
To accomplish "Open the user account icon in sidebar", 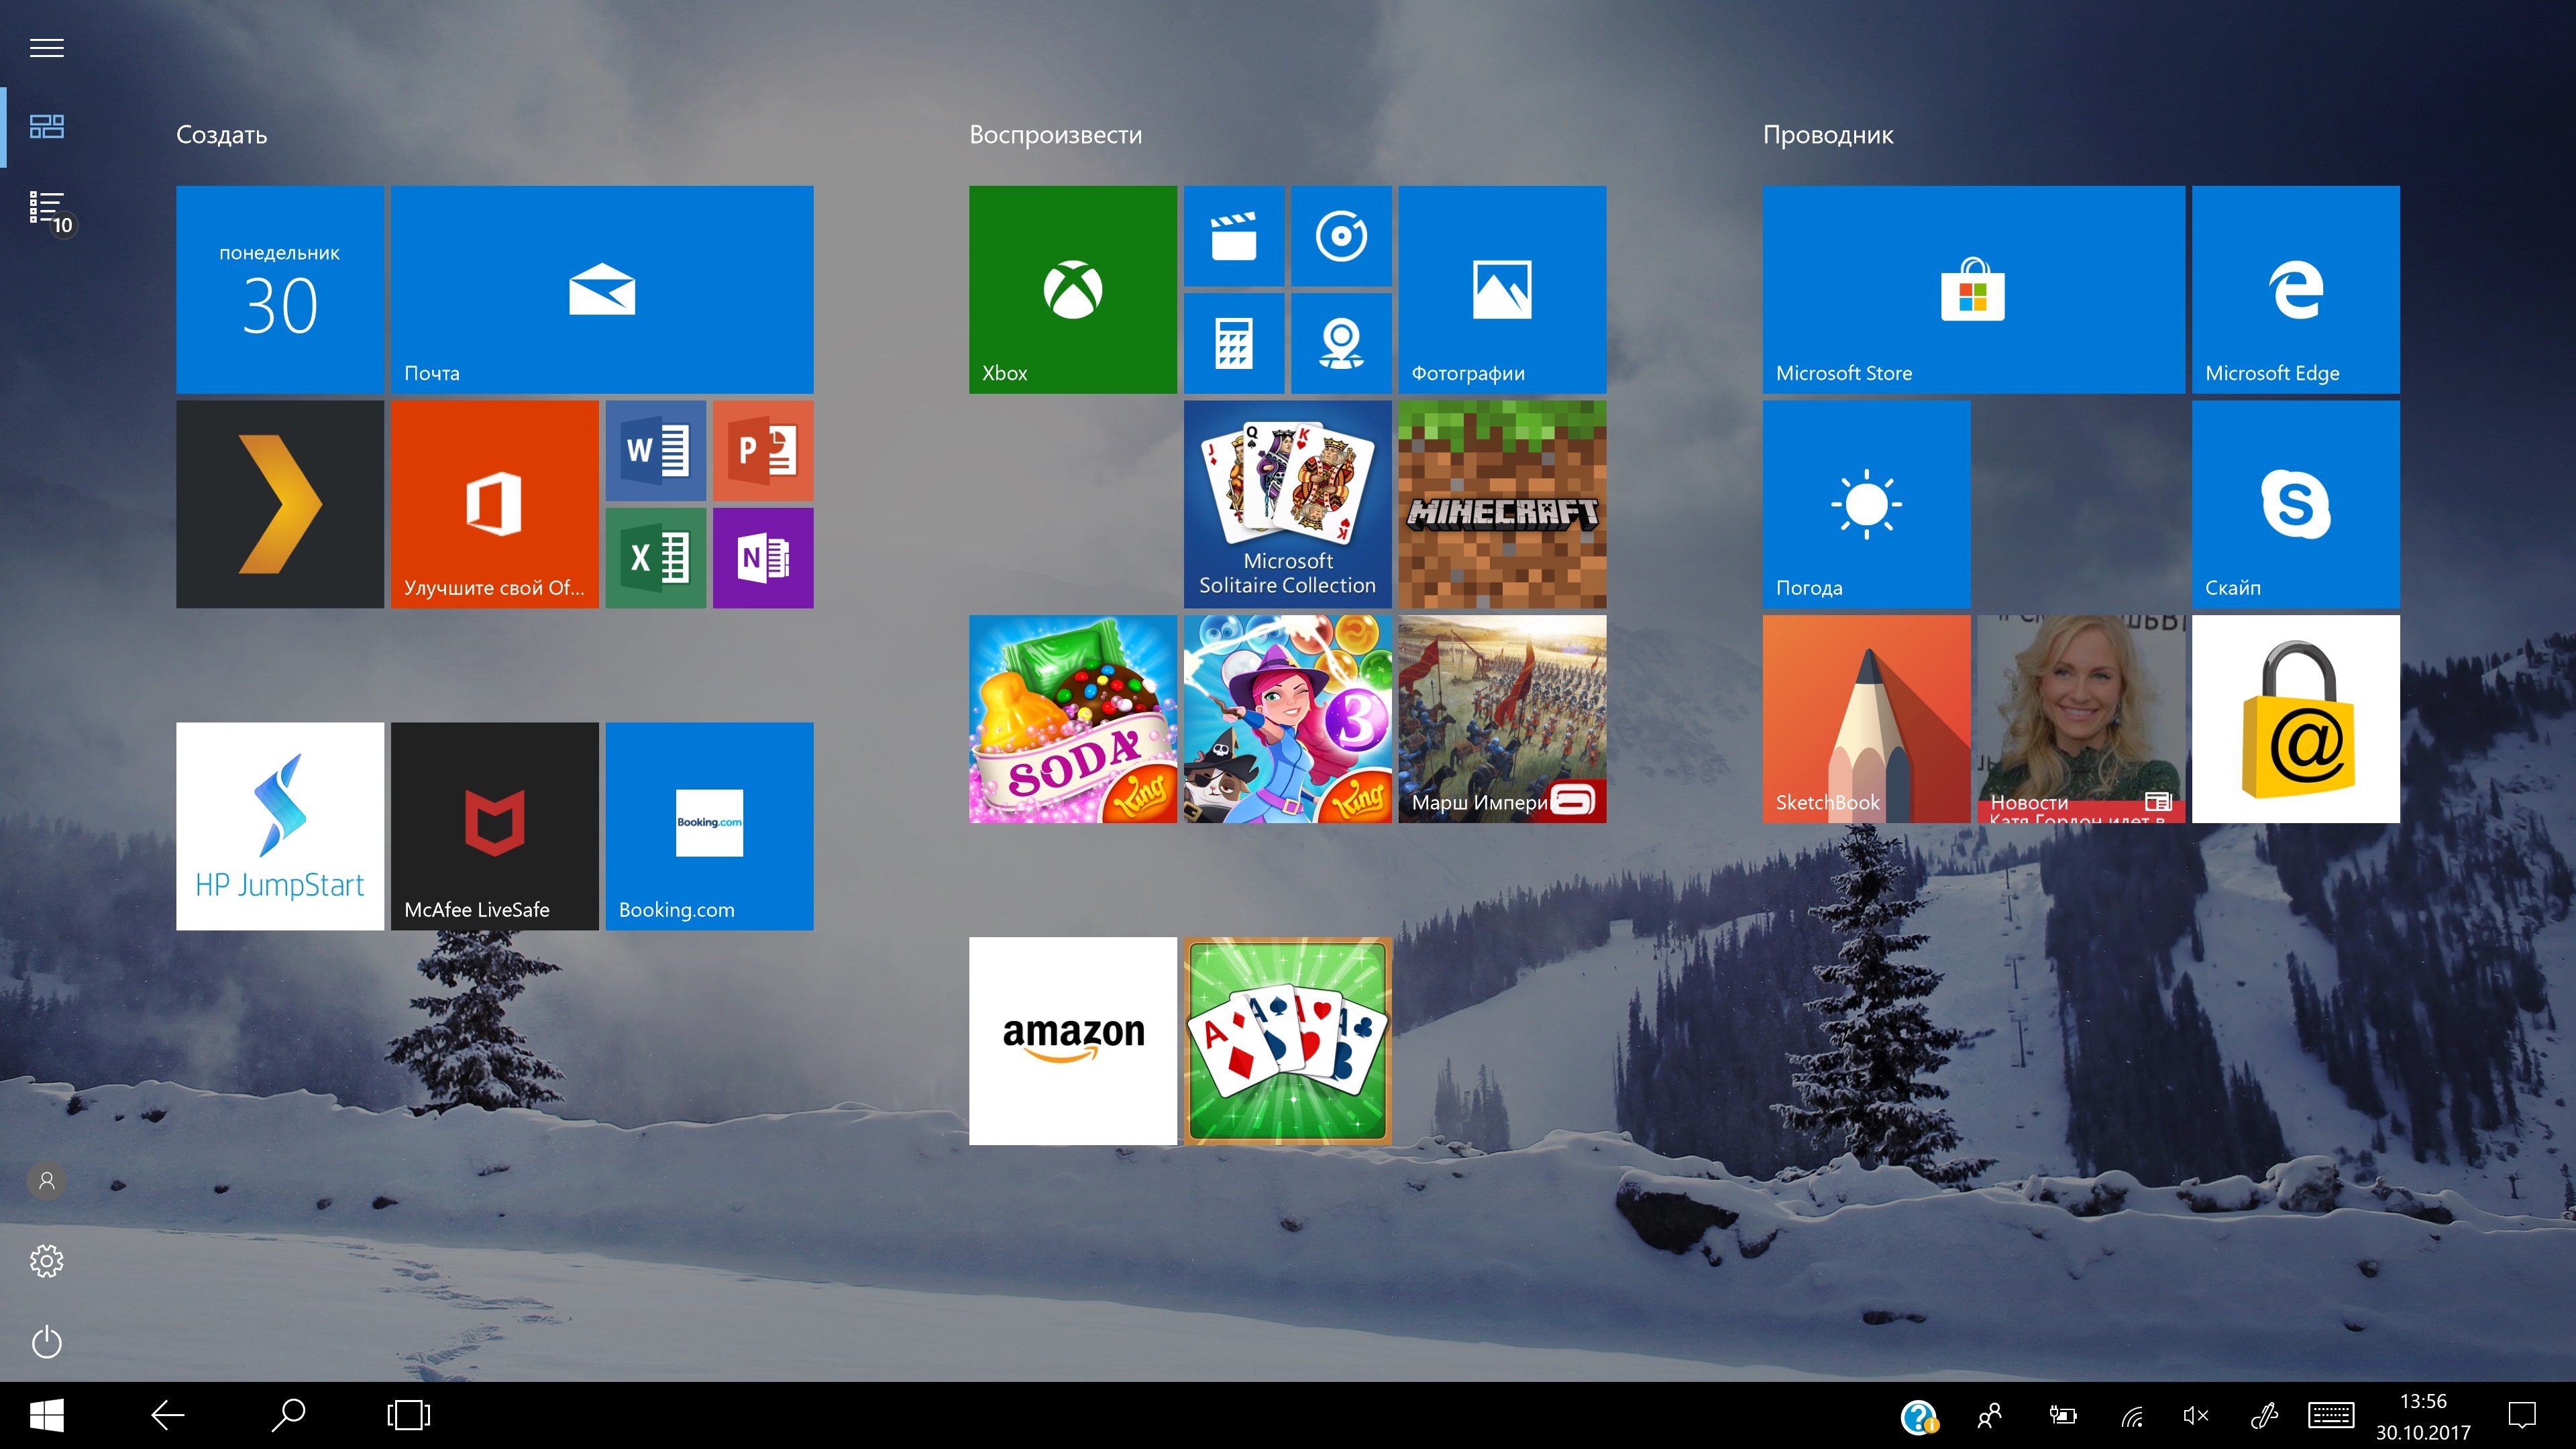I will (x=46, y=1180).
